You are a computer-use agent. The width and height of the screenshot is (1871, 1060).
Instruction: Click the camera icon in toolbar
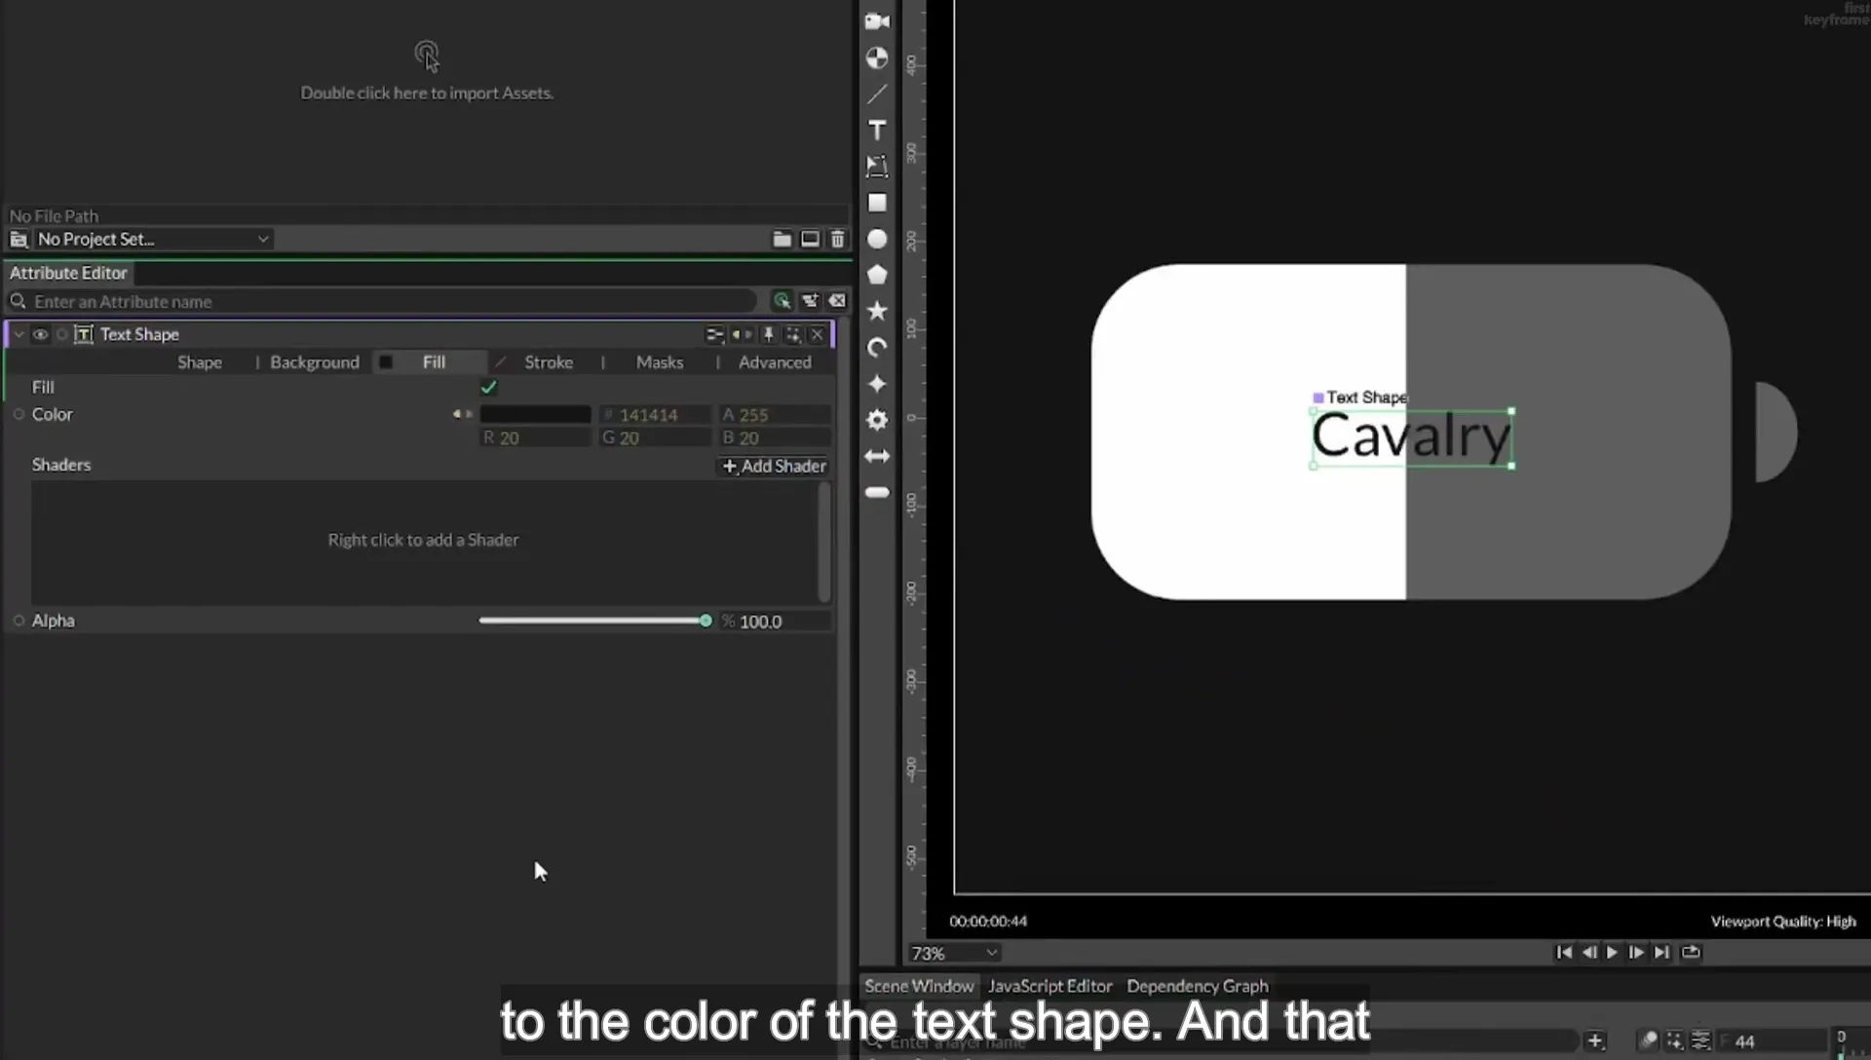coord(877,21)
